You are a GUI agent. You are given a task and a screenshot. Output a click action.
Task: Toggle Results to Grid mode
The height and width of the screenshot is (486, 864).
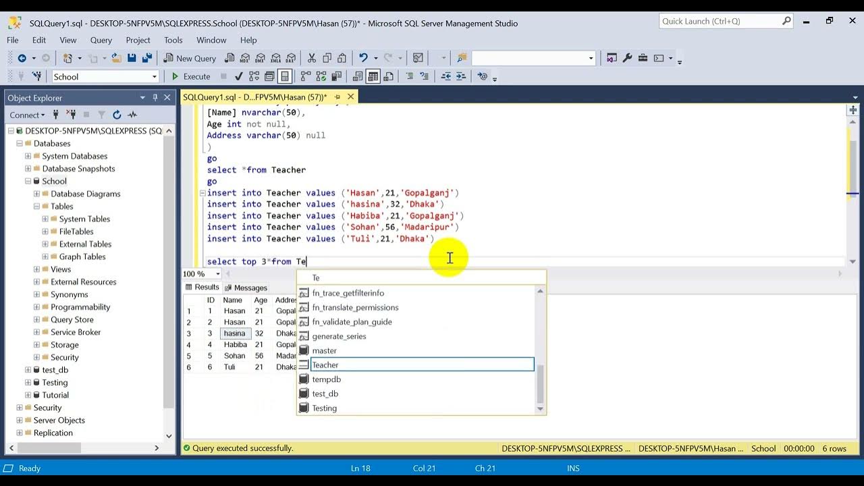pyautogui.click(x=373, y=76)
